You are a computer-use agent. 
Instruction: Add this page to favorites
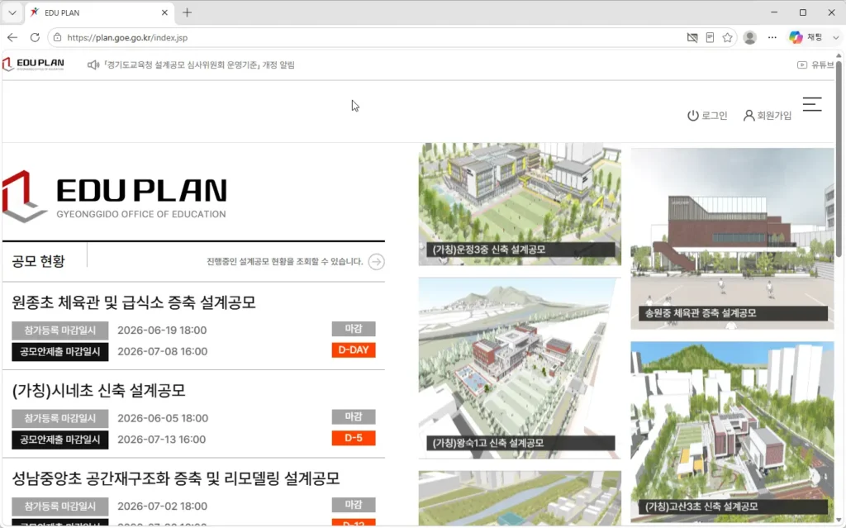tap(727, 37)
